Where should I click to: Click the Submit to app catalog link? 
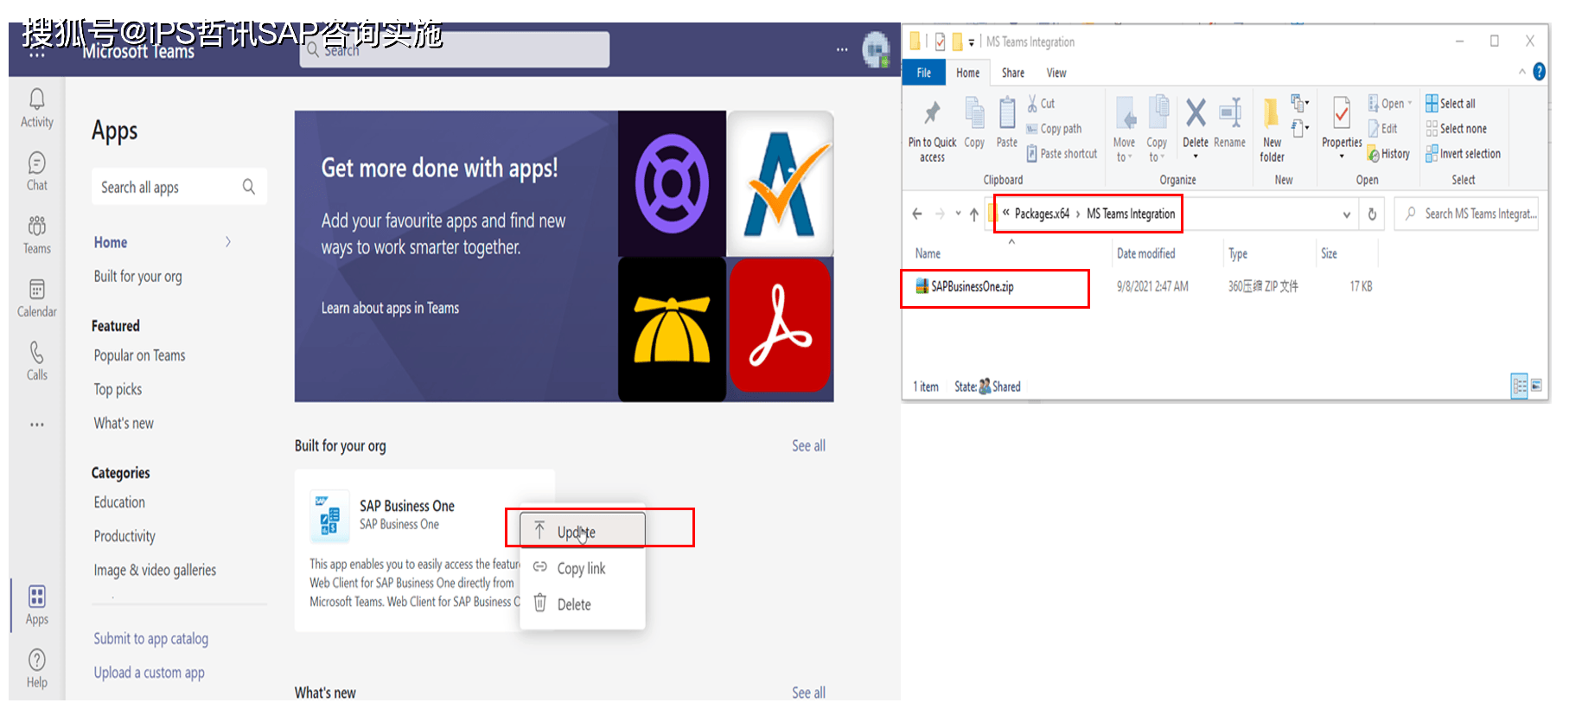point(151,639)
